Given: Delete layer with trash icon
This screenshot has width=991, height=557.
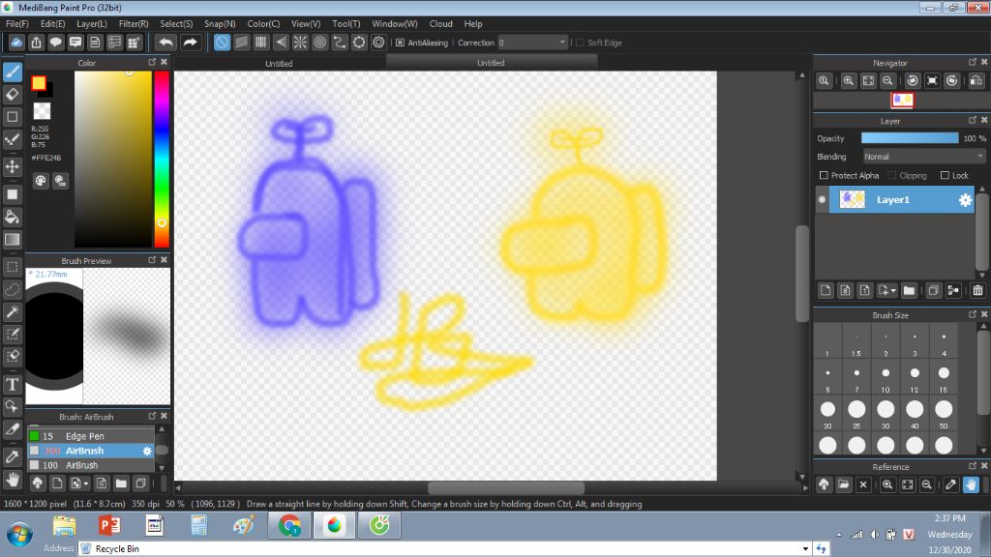Looking at the screenshot, I should click(x=977, y=290).
